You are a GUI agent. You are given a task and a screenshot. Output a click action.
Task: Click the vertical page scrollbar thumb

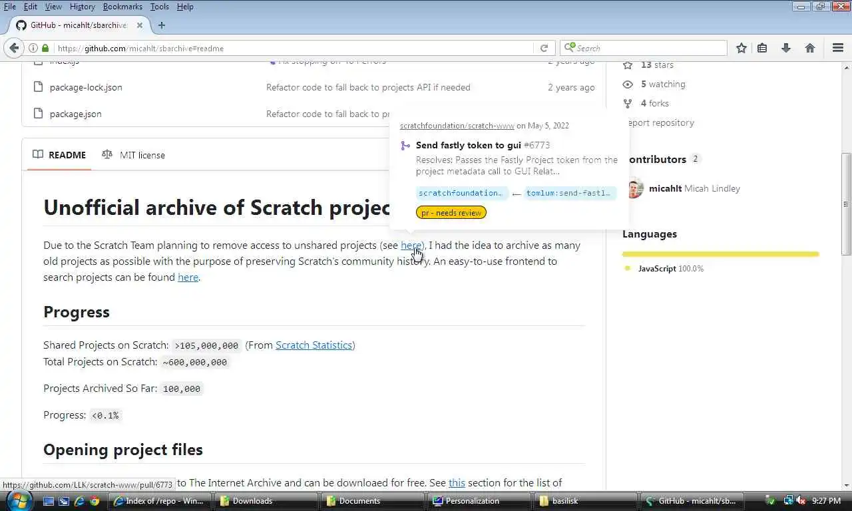(847, 204)
